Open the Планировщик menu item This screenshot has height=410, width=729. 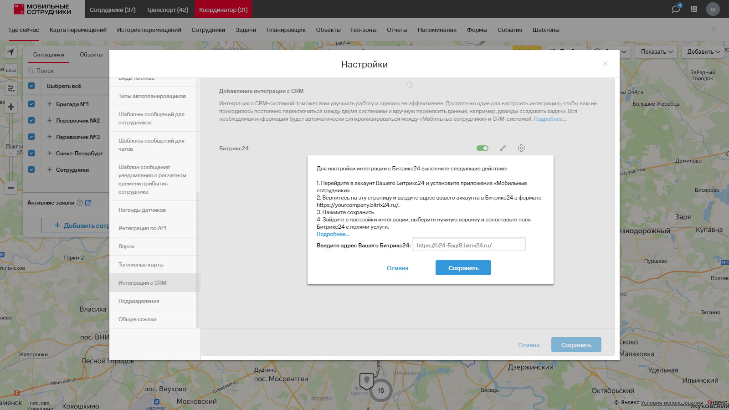(286, 30)
